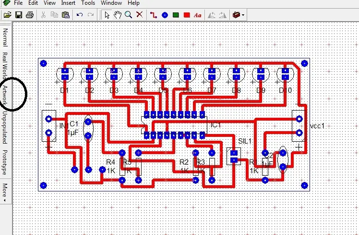The height and width of the screenshot is (235, 359).
Task: Switch to the Prototype view tab
Action: click(x=5, y=162)
